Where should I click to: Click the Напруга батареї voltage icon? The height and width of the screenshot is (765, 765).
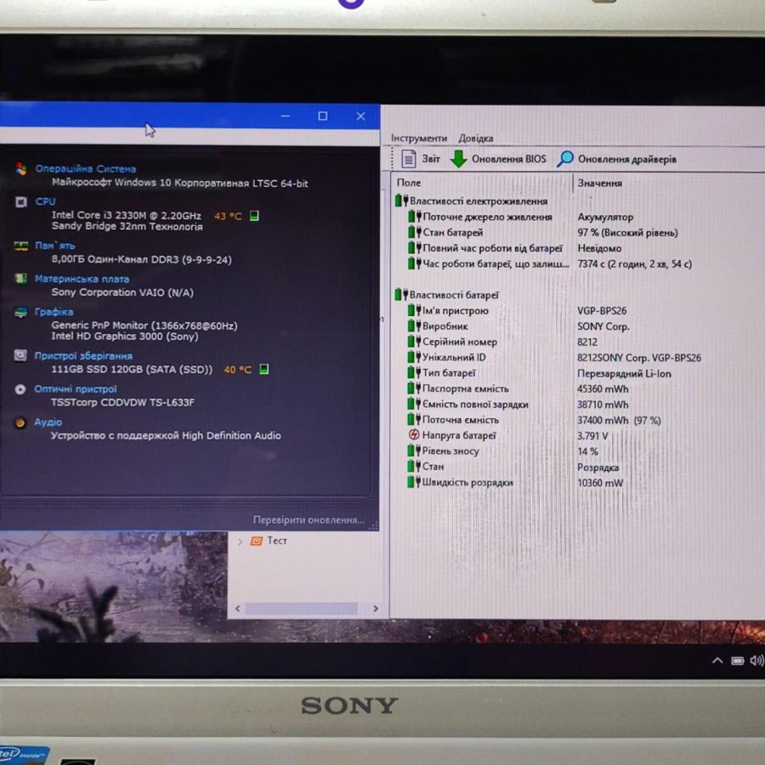[414, 434]
